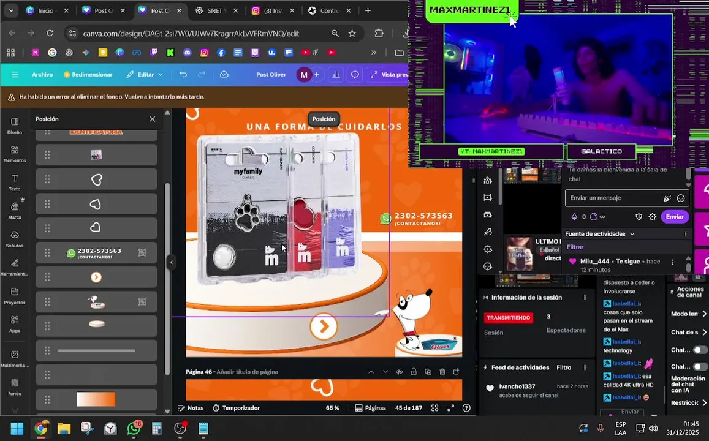Toggle the Páginas thumbnail strip

pos(370,408)
